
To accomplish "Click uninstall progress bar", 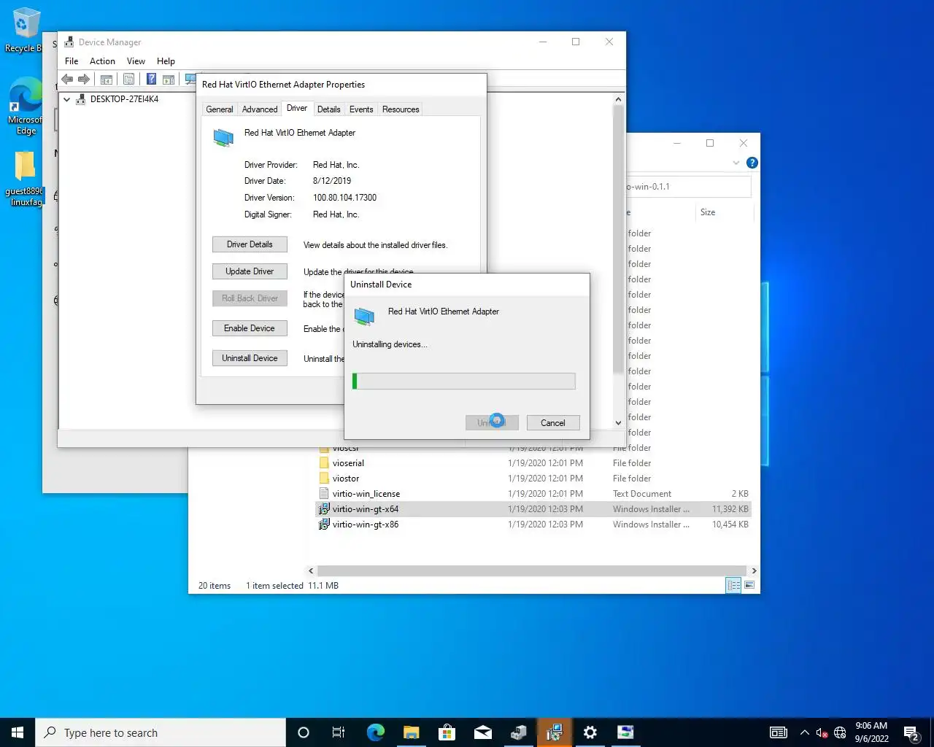I will 464,381.
